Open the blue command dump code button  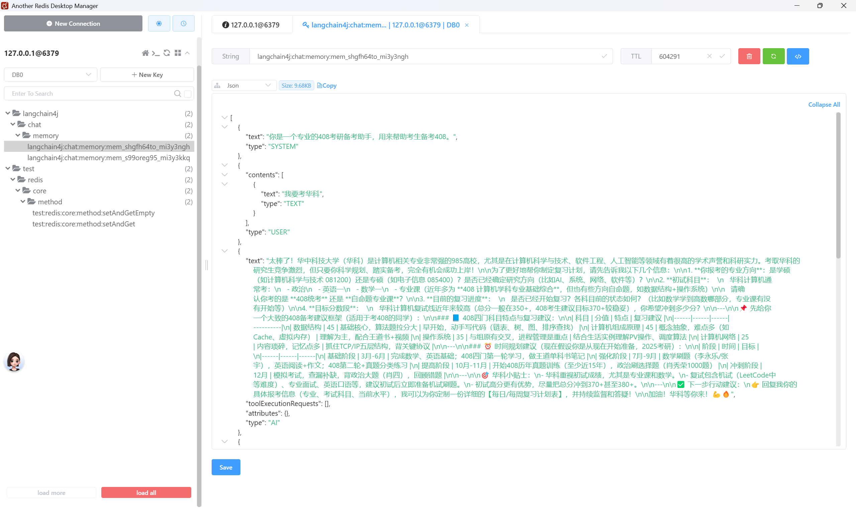798,56
